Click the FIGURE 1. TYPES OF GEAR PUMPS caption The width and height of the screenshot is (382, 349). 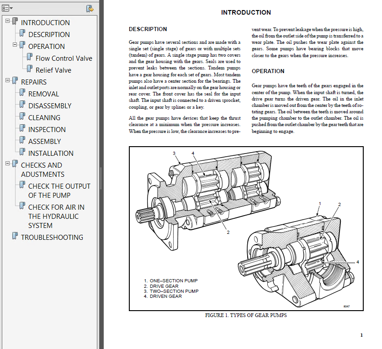click(x=246, y=315)
